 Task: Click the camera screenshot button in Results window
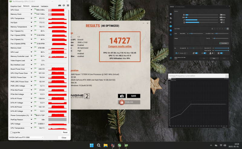[x=122, y=96]
